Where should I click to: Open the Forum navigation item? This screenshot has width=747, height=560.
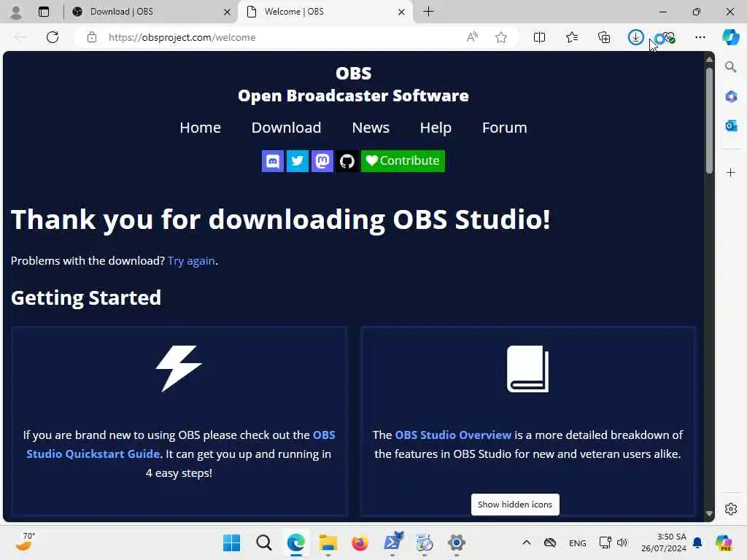[505, 128]
